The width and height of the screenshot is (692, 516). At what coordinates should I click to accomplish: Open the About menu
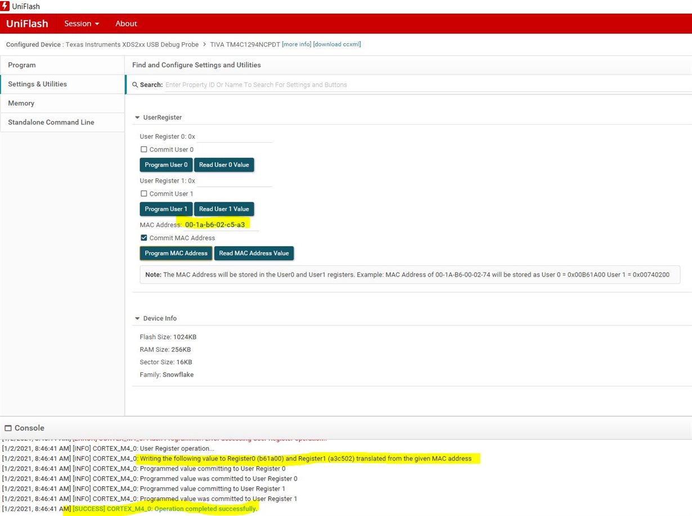[126, 24]
